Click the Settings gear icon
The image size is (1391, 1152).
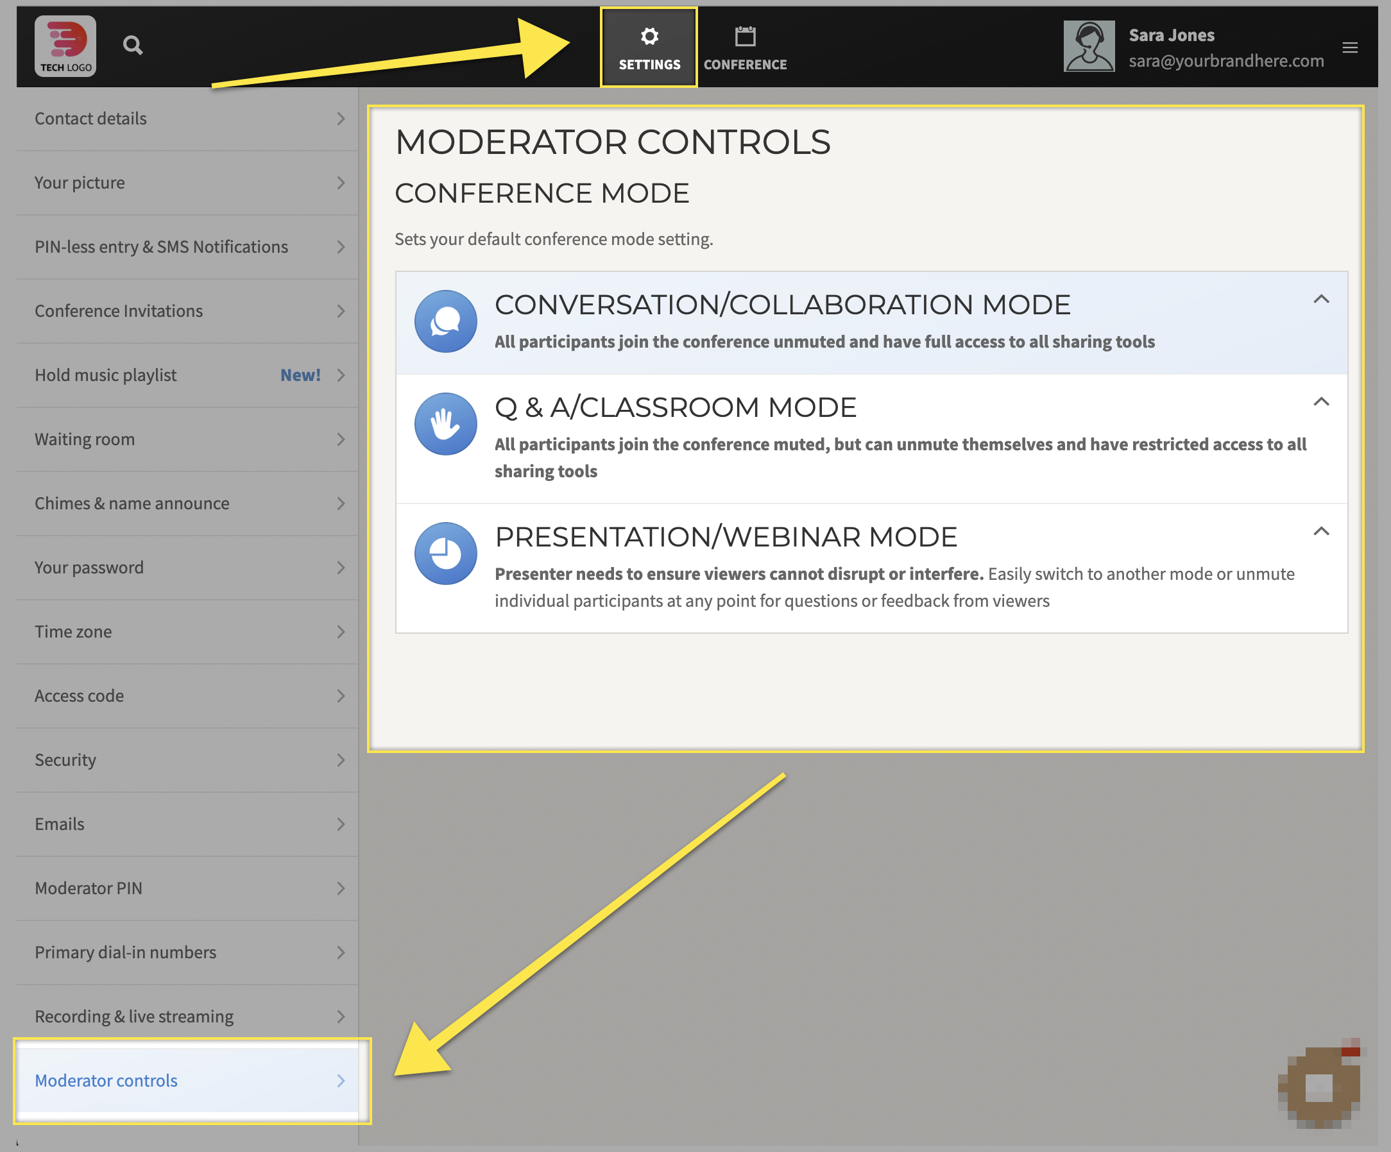[x=649, y=37]
